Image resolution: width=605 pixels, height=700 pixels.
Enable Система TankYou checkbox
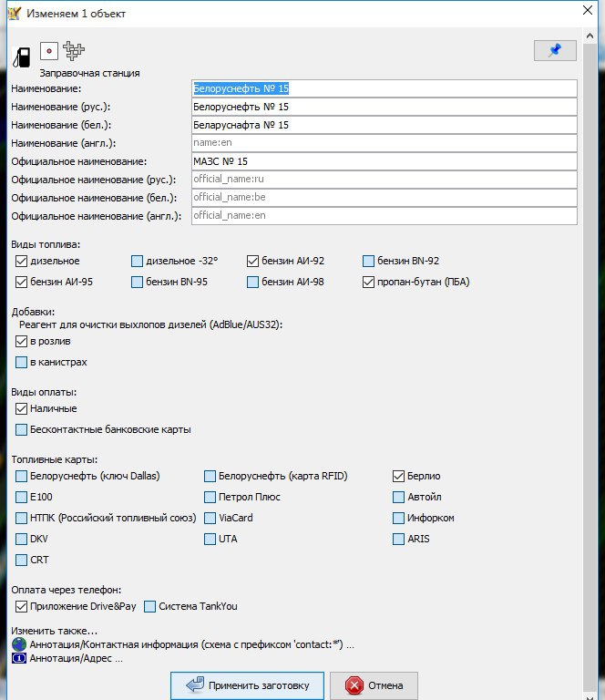point(150,606)
